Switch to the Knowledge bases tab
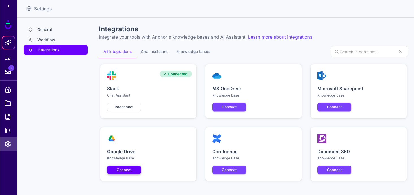Image resolution: width=414 pixels, height=195 pixels. (x=194, y=52)
